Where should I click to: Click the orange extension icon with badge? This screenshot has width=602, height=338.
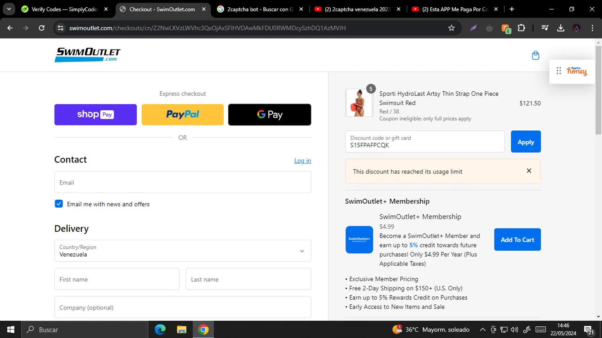[506, 28]
